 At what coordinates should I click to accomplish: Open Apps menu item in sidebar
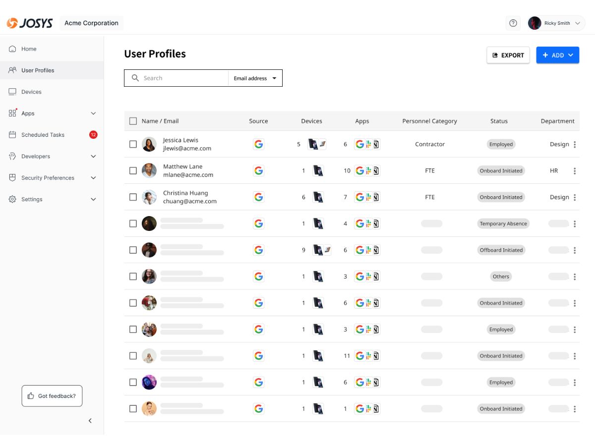click(x=52, y=113)
